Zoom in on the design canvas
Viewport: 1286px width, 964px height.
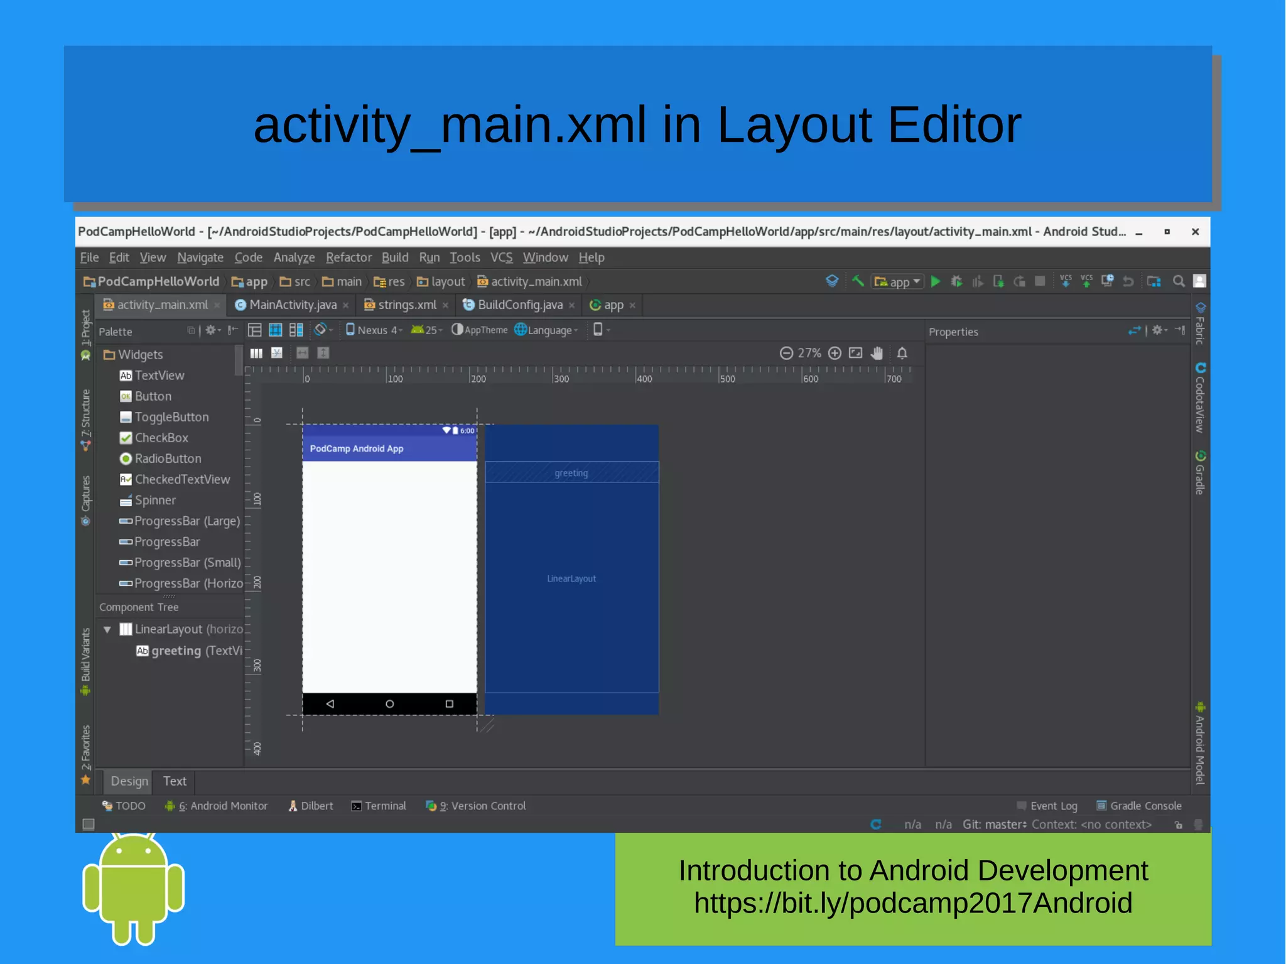pos(835,353)
